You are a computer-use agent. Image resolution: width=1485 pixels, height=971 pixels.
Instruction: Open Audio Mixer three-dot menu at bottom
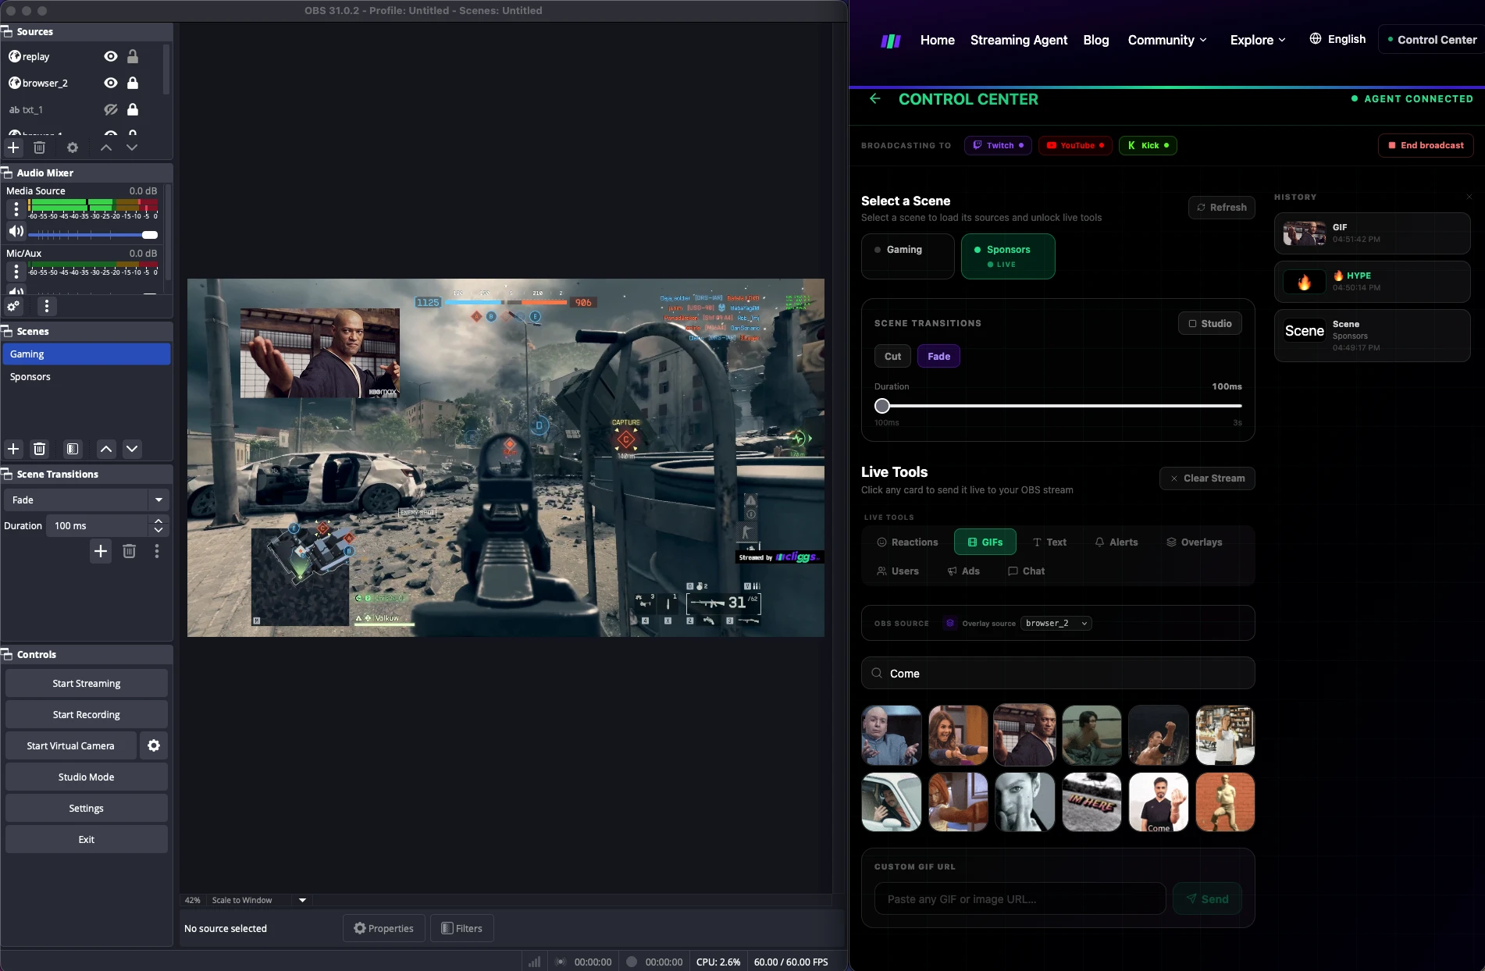(x=47, y=306)
